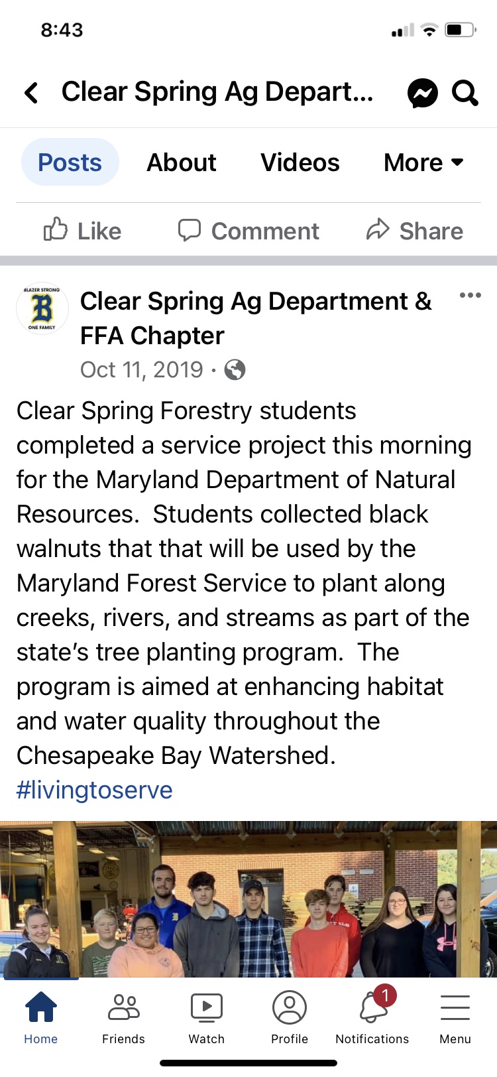The height and width of the screenshot is (1077, 497).
Task: Open Profile from bottom navigation
Action: click(290, 1015)
